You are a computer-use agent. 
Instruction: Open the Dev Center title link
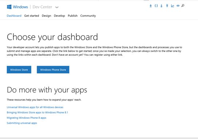tap(42, 7)
